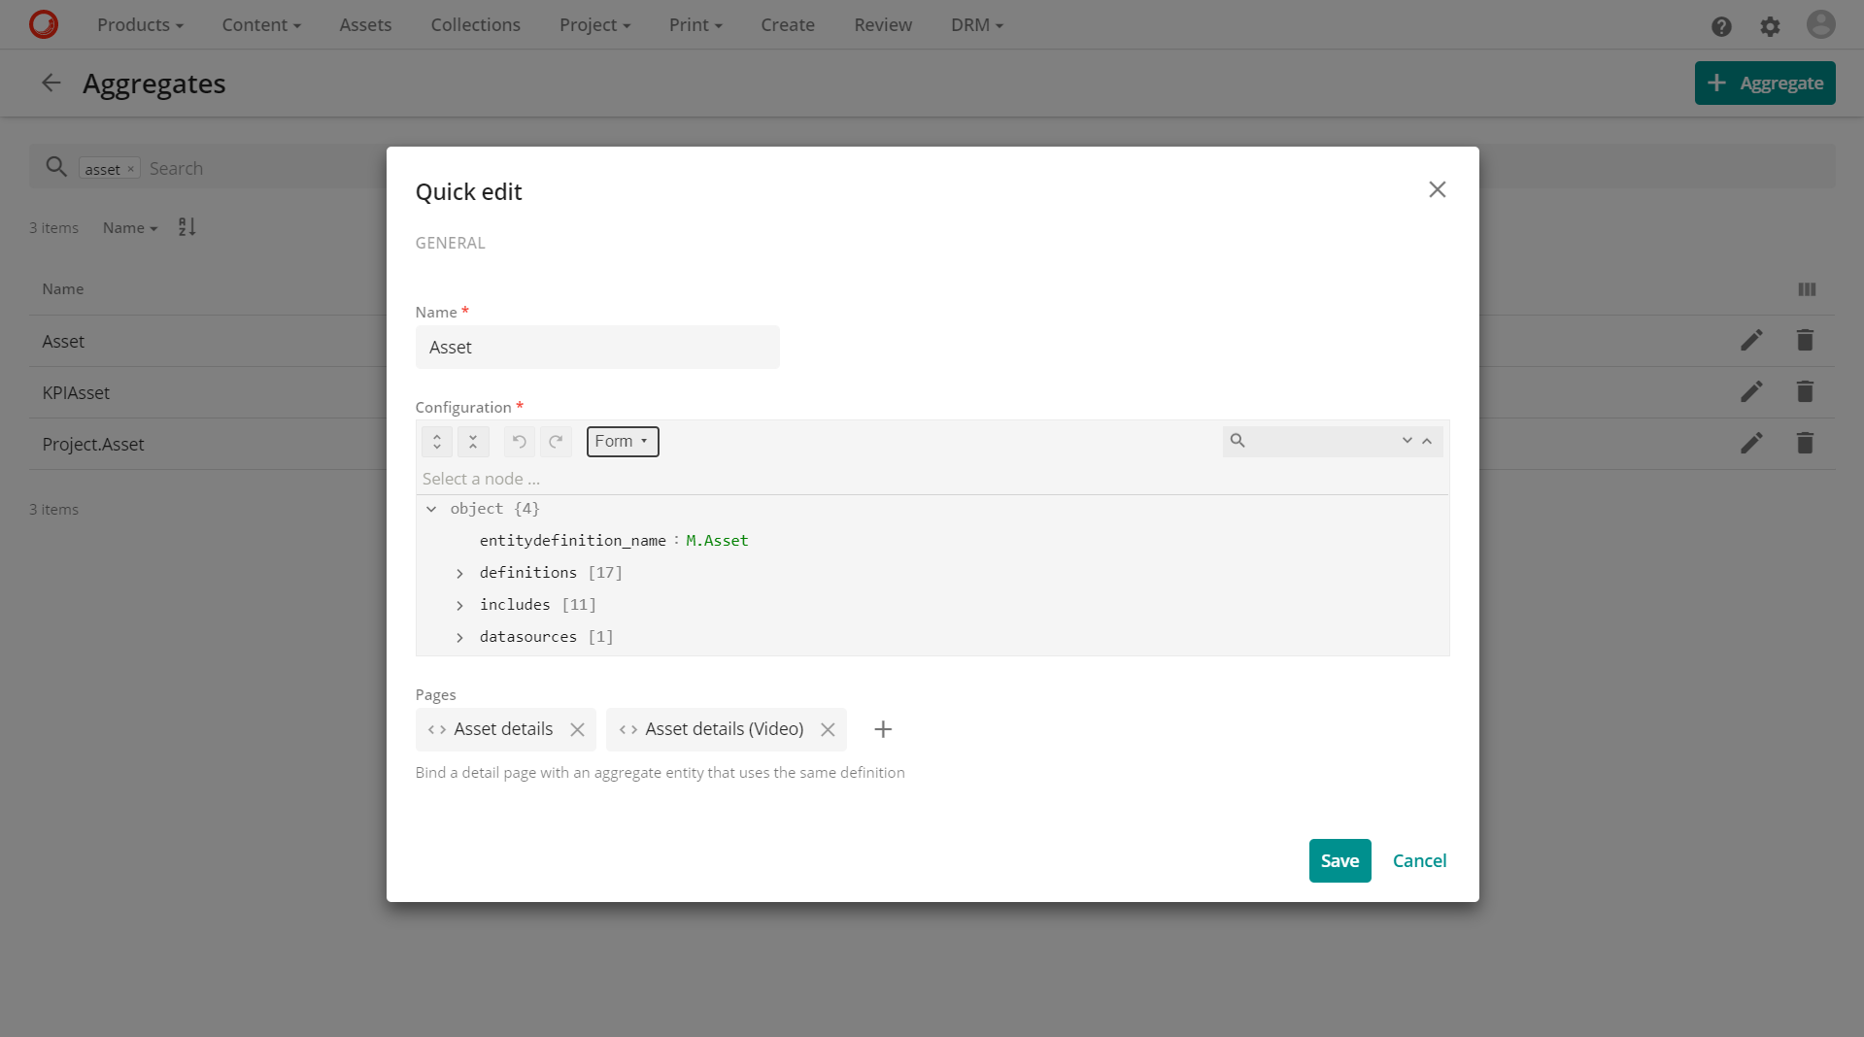Click the Project.Asset row name

click(93, 445)
